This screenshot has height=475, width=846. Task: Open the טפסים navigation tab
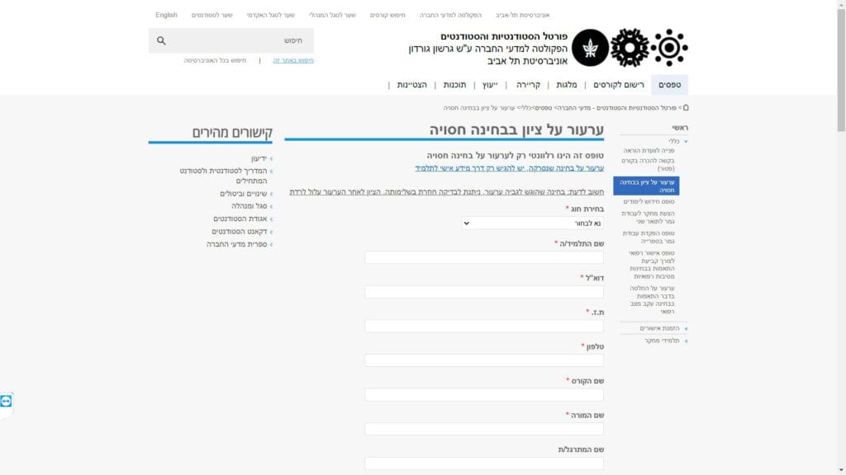click(x=669, y=85)
